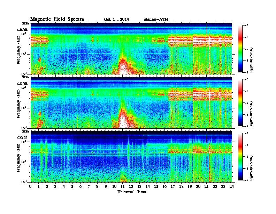Screen dimensions: 276x214
Task: Click hour tick label "3" on time axis
Action: tap(56, 186)
